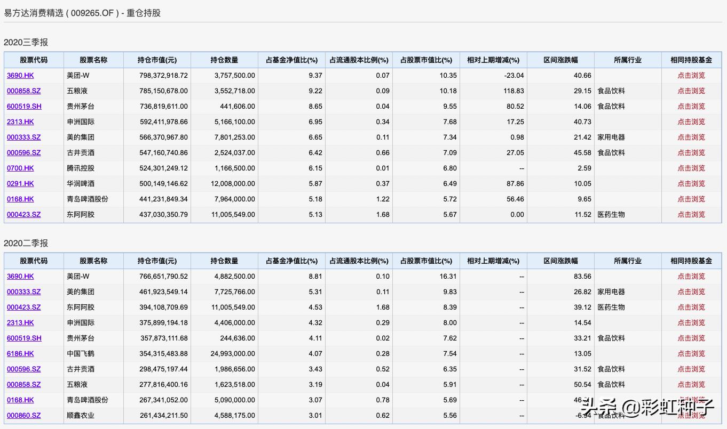Click 点击浏览 beside 青岛啤酒股份 in 三季报

[x=692, y=199]
